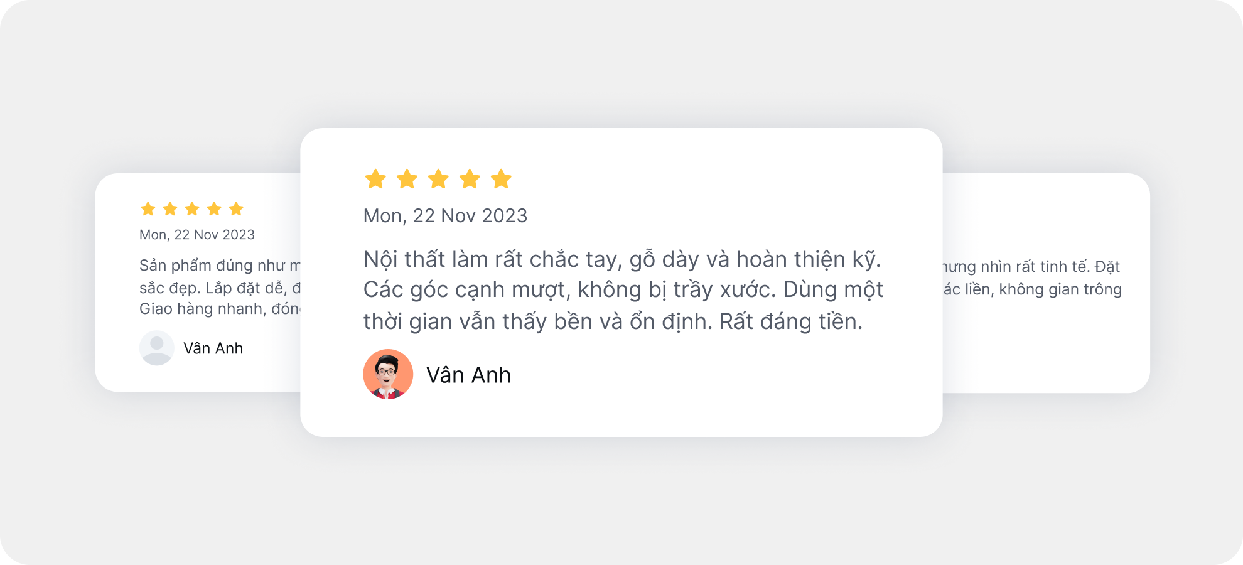The width and height of the screenshot is (1243, 565).
Task: Click the cartoon avatar with glasses
Action: click(x=388, y=374)
